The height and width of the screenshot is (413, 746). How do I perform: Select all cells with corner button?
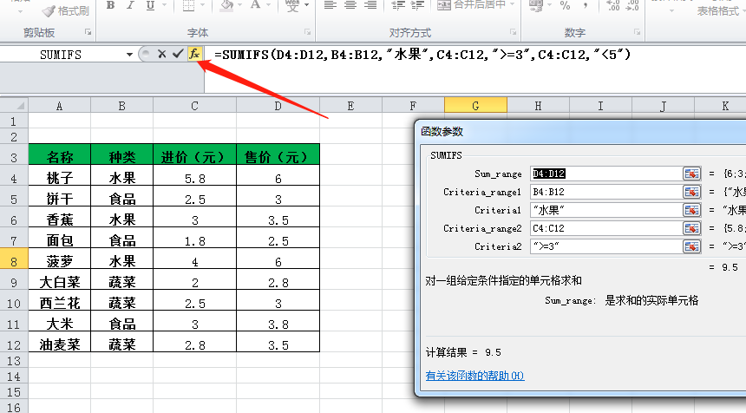[x=14, y=105]
